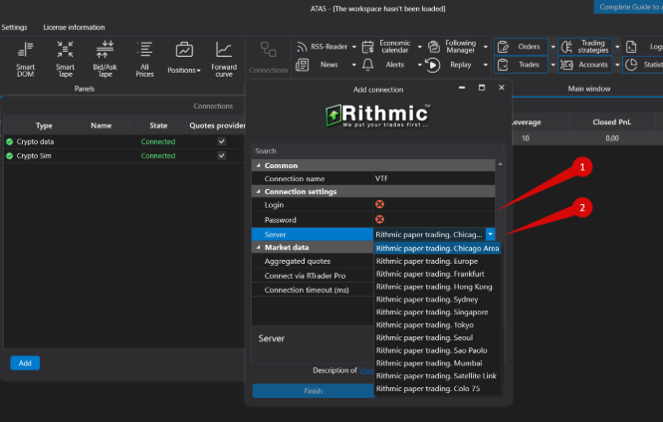Viewport: 663px width, 422px height.
Task: Select Rithmic paper trading Hong Kong
Action: point(437,287)
